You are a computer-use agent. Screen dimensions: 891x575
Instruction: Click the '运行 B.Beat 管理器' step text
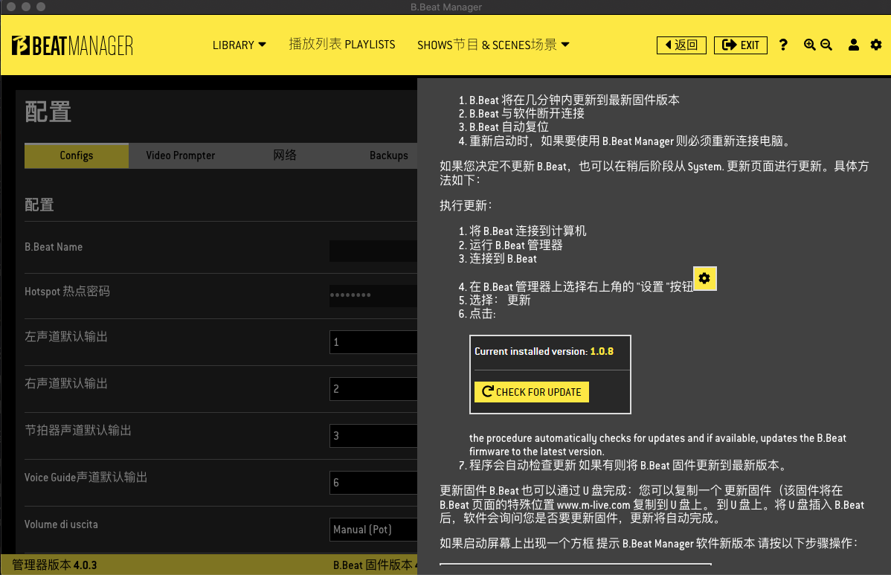515,245
